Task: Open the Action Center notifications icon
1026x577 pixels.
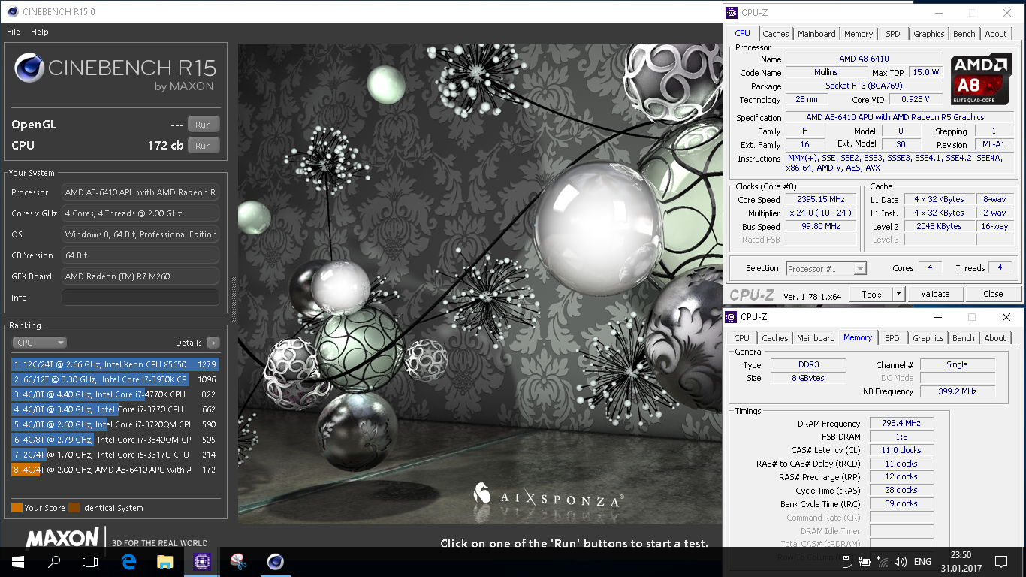Action: click(1000, 562)
